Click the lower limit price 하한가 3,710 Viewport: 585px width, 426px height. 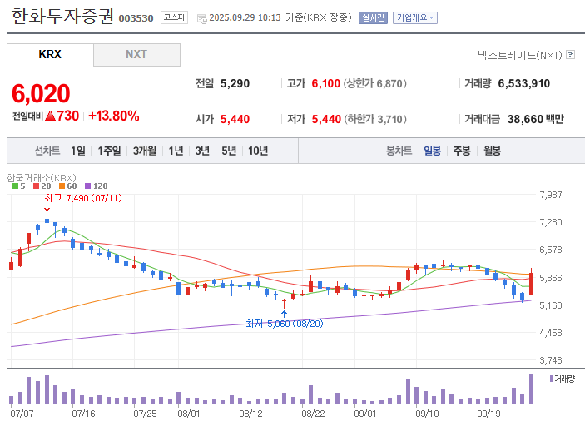click(x=375, y=119)
